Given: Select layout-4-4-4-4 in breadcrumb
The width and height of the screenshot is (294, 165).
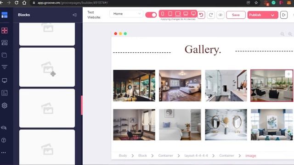Looking at the screenshot, I should click(x=196, y=155).
